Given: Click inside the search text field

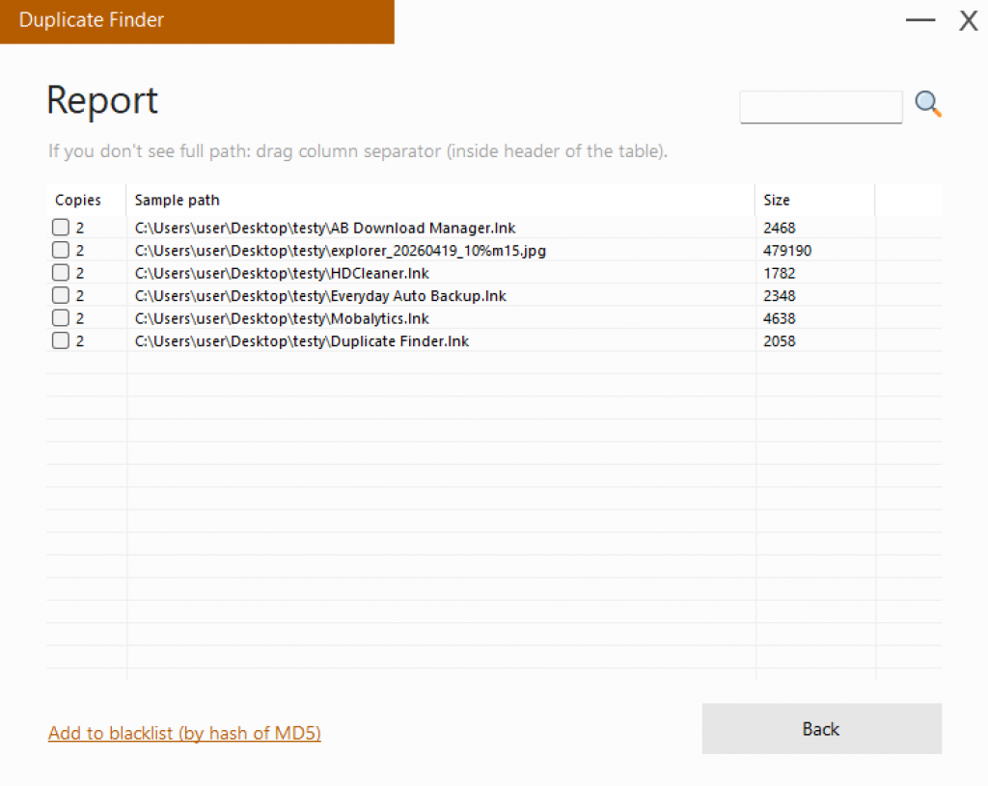Looking at the screenshot, I should click(820, 106).
